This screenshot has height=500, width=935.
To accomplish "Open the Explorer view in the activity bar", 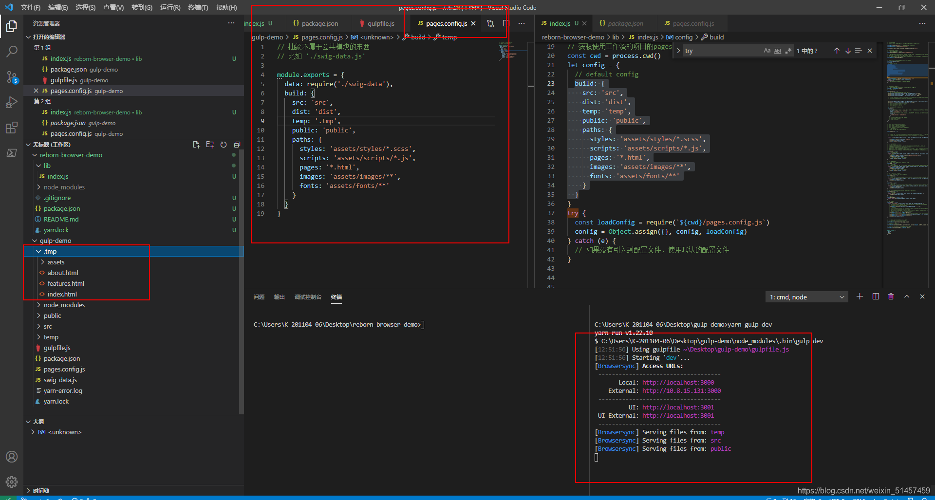I will coord(12,26).
